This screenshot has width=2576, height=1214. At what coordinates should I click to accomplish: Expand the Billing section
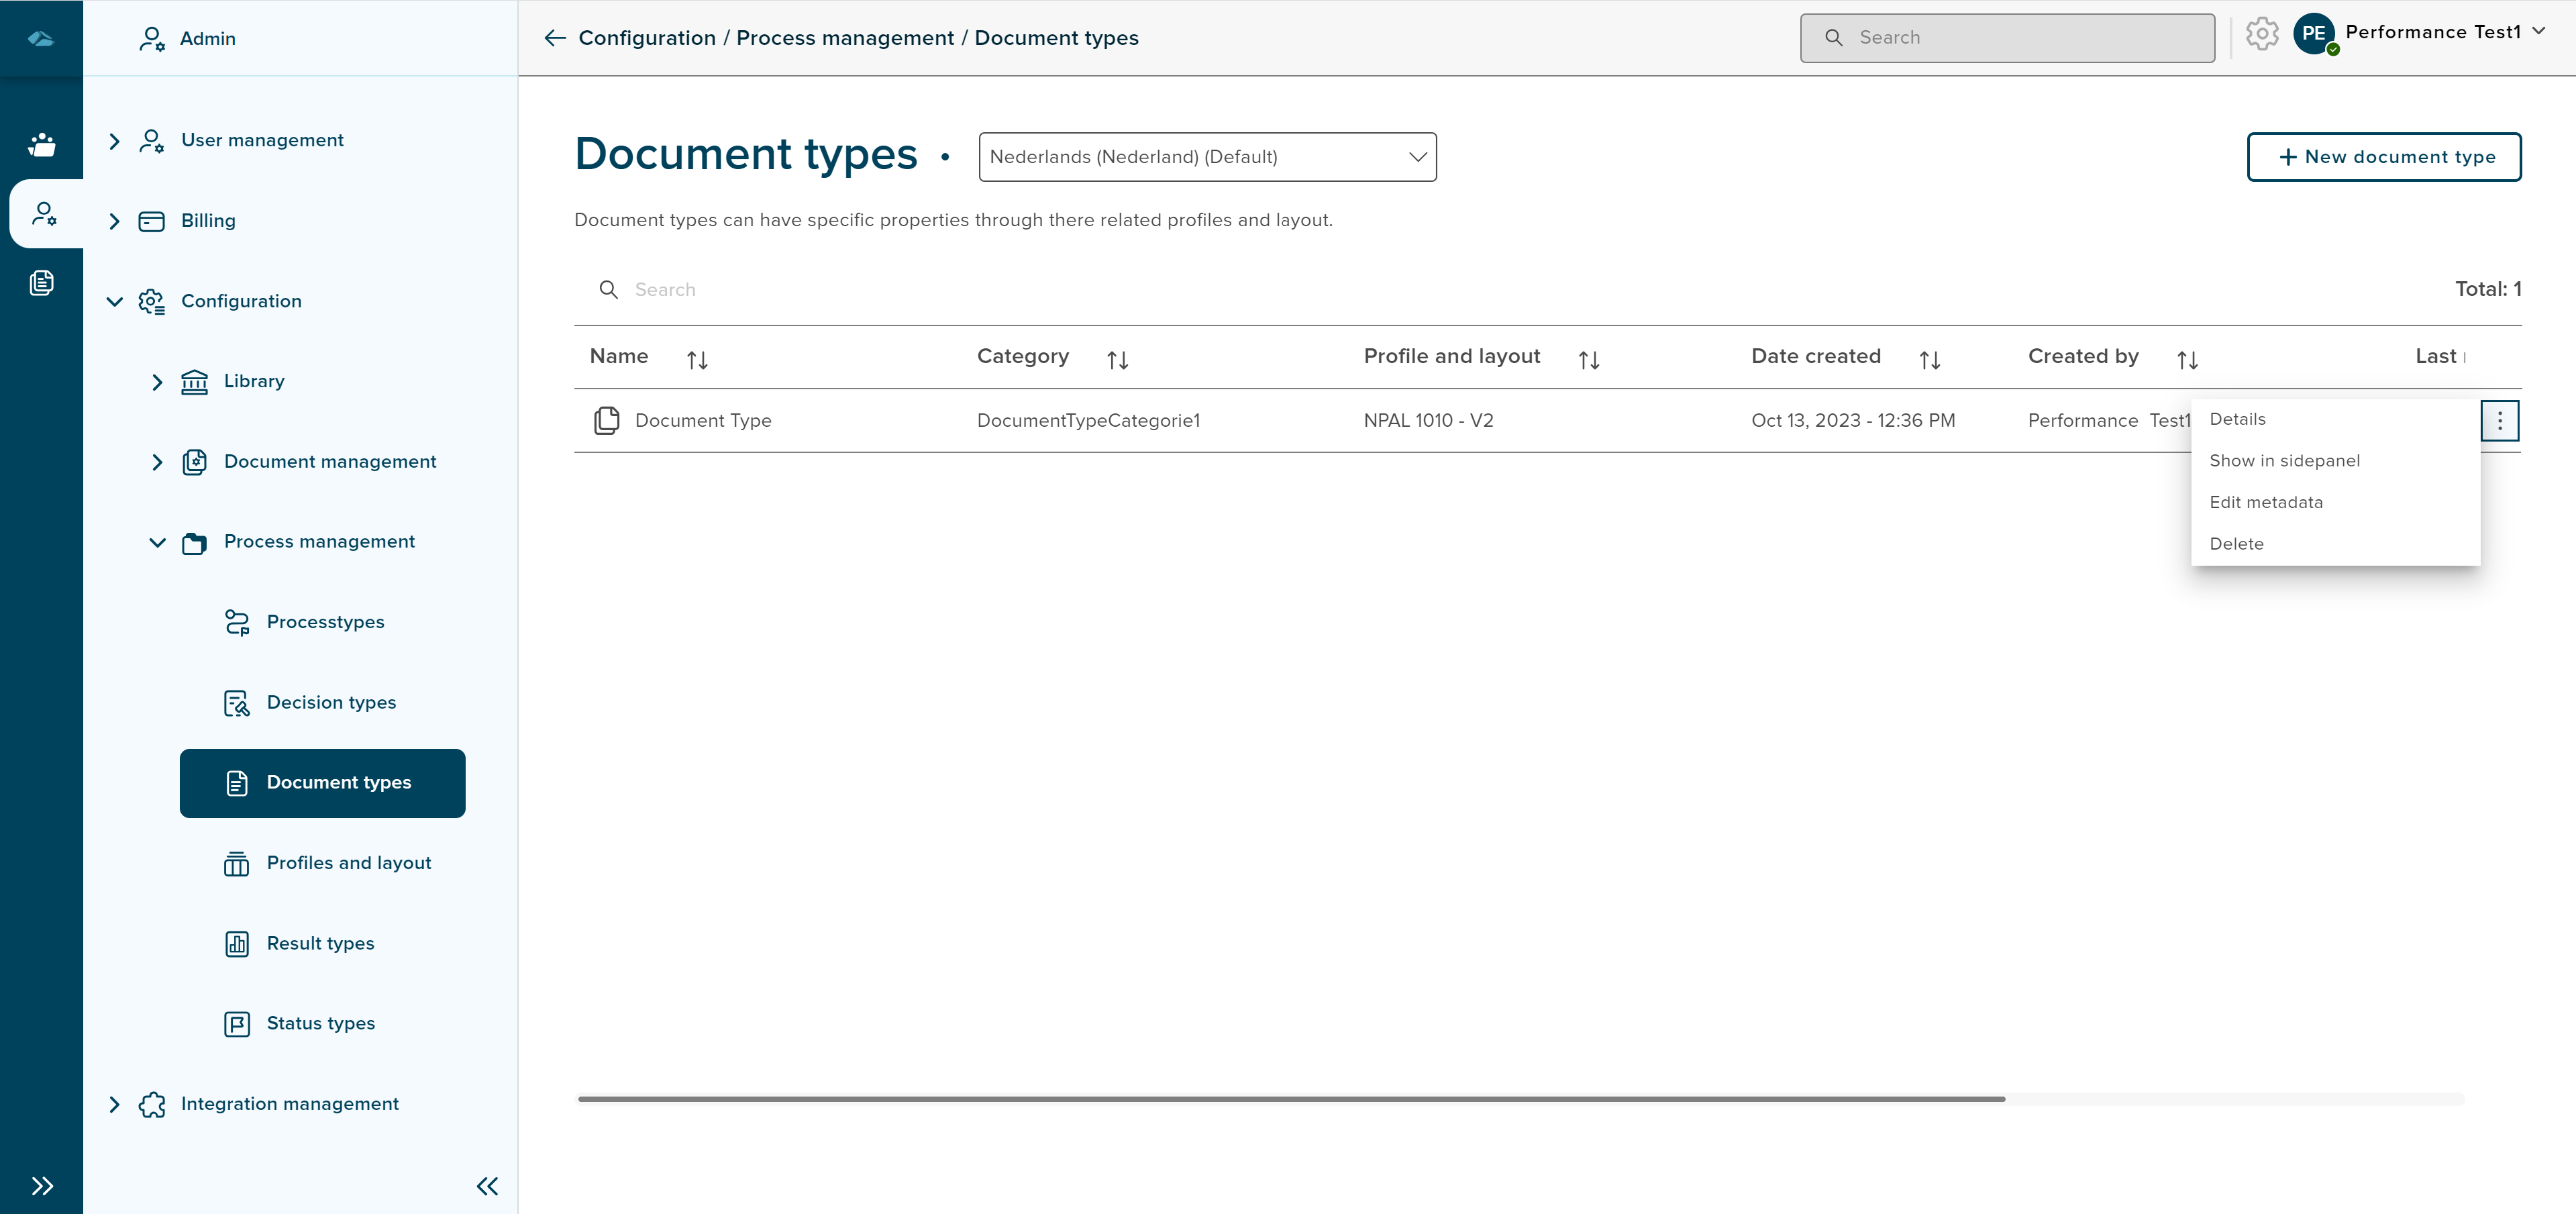tap(114, 221)
